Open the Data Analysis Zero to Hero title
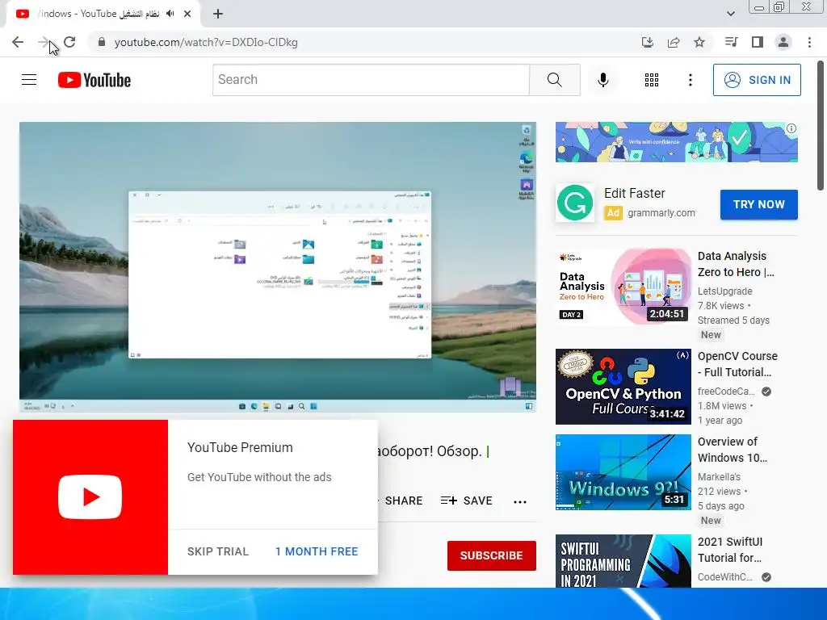This screenshot has height=620, width=827. pyautogui.click(x=736, y=264)
